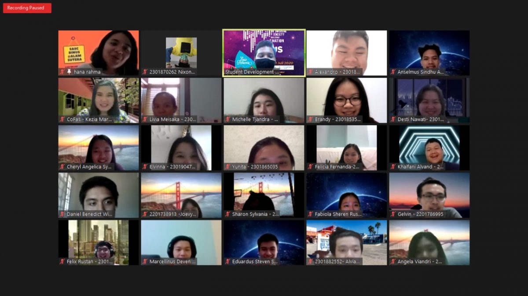Click muted mic icon for 2201738913 -Joevy
This screenshot has height=296, width=528.
coord(145,214)
